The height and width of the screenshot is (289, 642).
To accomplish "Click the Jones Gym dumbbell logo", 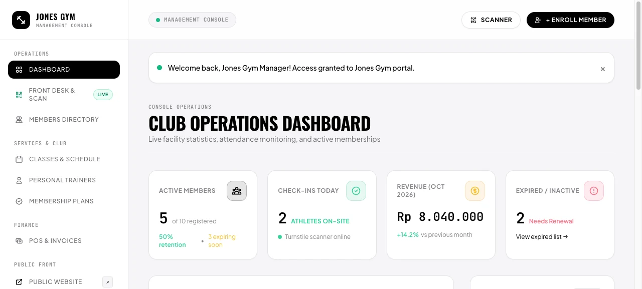I will (21, 20).
